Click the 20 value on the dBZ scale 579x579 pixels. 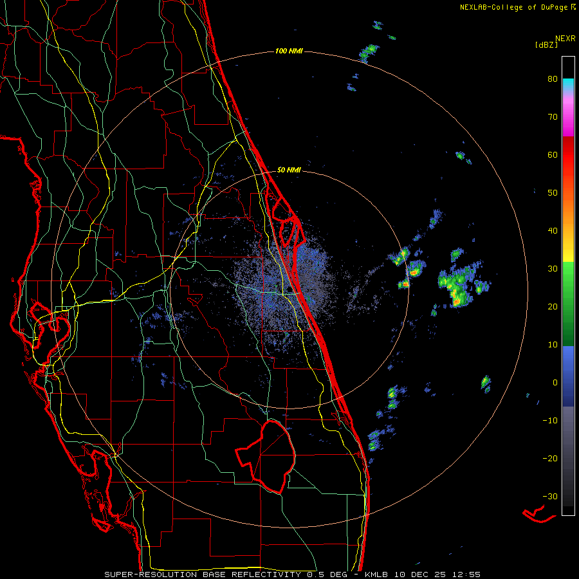[553, 307]
